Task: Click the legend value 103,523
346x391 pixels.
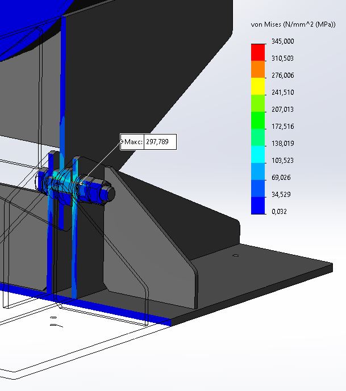Action: (283, 161)
